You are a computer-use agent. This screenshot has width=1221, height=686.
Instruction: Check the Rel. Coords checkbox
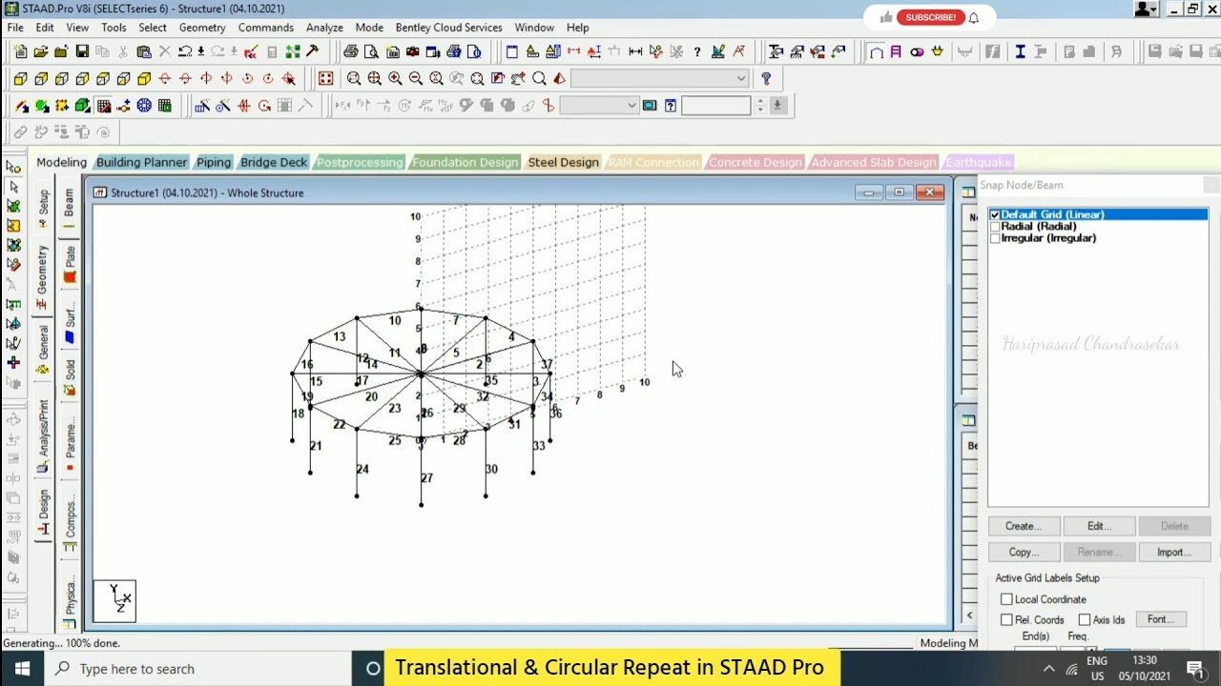coord(1006,619)
